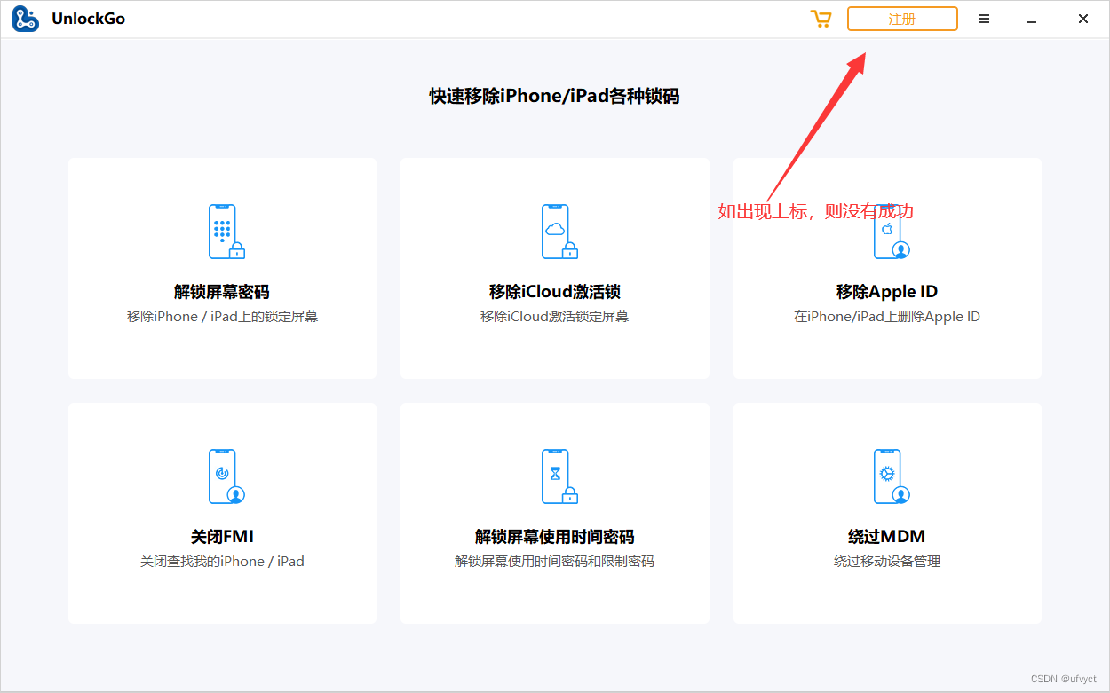Click text 移除iPhone / iPad上的锁定屏幕

(x=222, y=317)
